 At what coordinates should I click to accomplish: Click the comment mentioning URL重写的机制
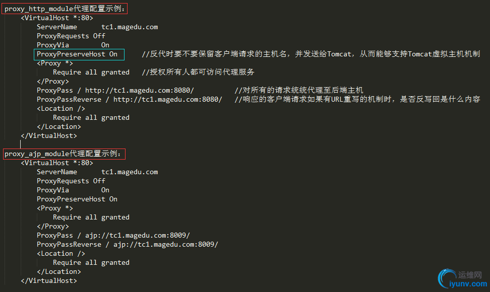coord(357,100)
